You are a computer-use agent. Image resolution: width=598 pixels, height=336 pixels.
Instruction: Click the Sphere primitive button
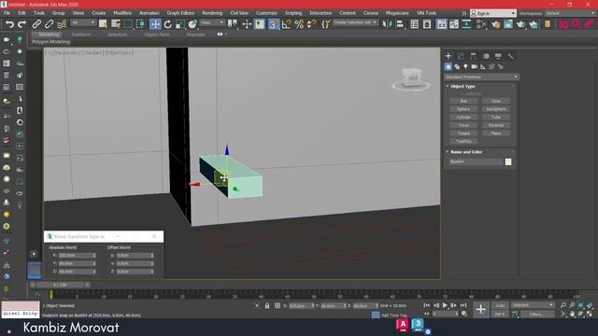463,109
